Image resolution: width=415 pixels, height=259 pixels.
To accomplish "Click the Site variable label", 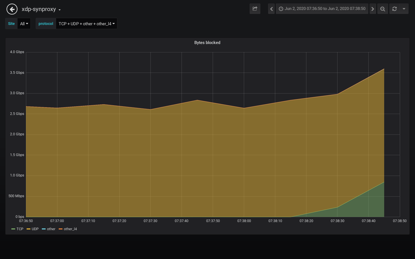I will pyautogui.click(x=11, y=23).
